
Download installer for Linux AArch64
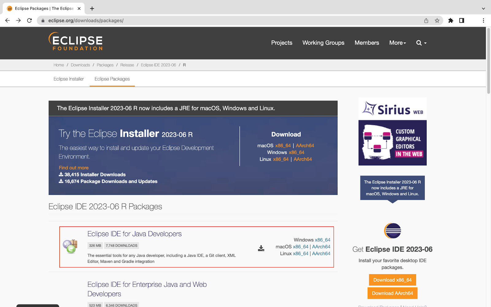(x=303, y=159)
